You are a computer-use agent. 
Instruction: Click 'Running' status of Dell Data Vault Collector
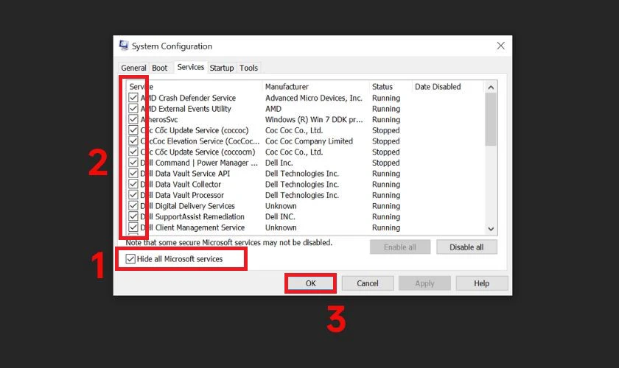tap(386, 184)
